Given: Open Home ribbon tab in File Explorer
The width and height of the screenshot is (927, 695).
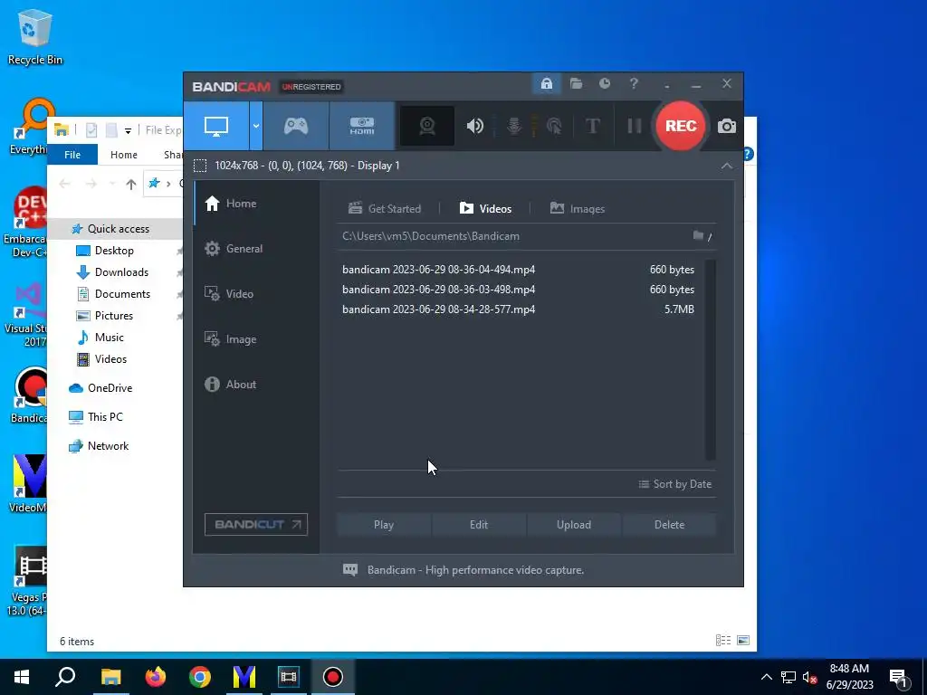Looking at the screenshot, I should point(123,154).
